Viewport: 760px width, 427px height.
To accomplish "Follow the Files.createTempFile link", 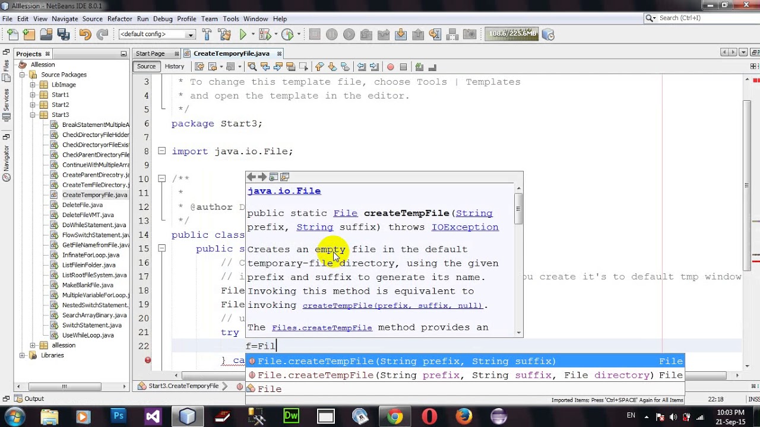I will [322, 327].
